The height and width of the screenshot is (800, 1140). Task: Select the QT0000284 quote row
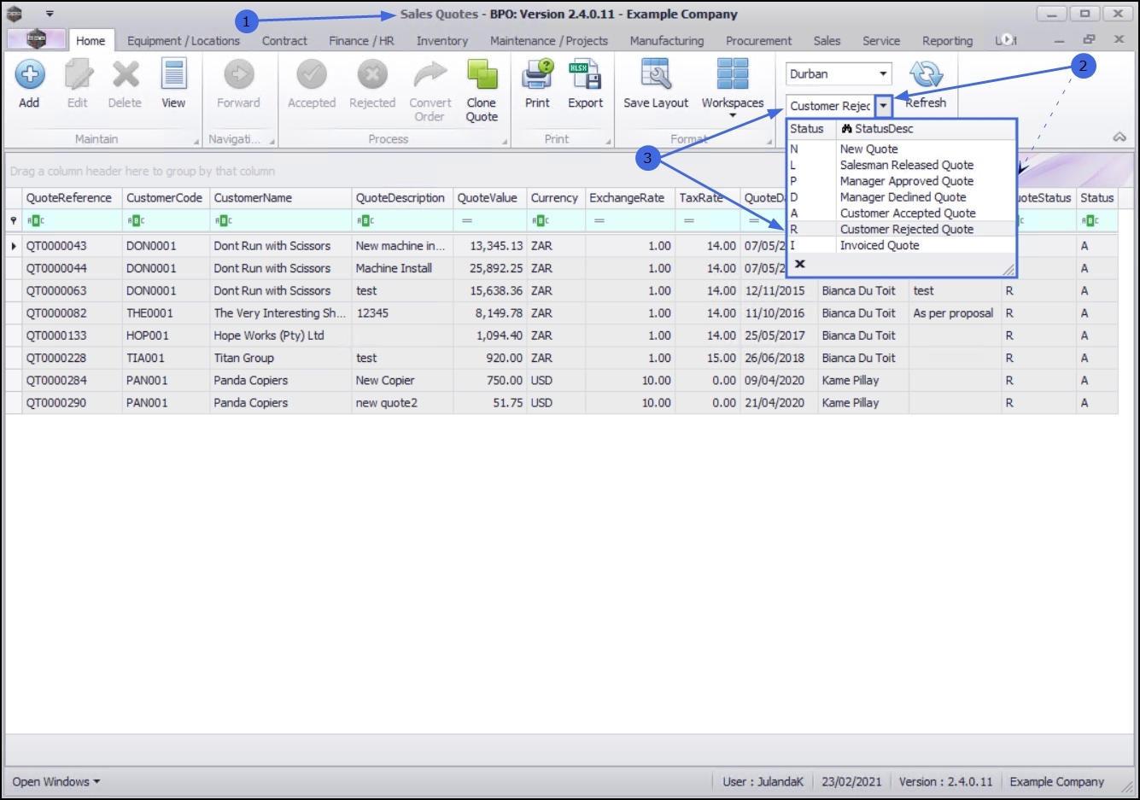coord(561,381)
